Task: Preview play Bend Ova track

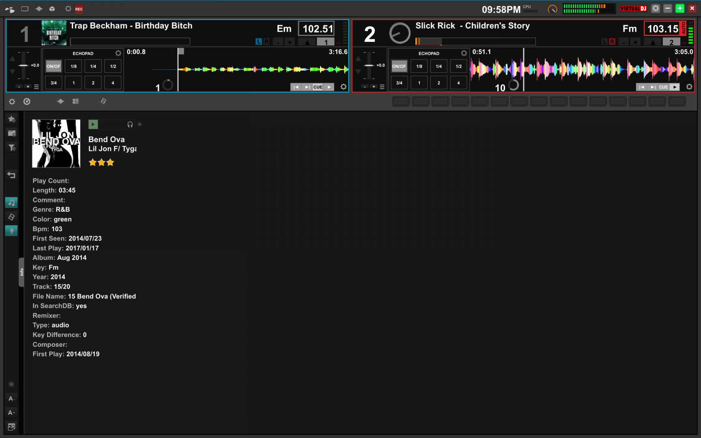Action: pos(93,125)
